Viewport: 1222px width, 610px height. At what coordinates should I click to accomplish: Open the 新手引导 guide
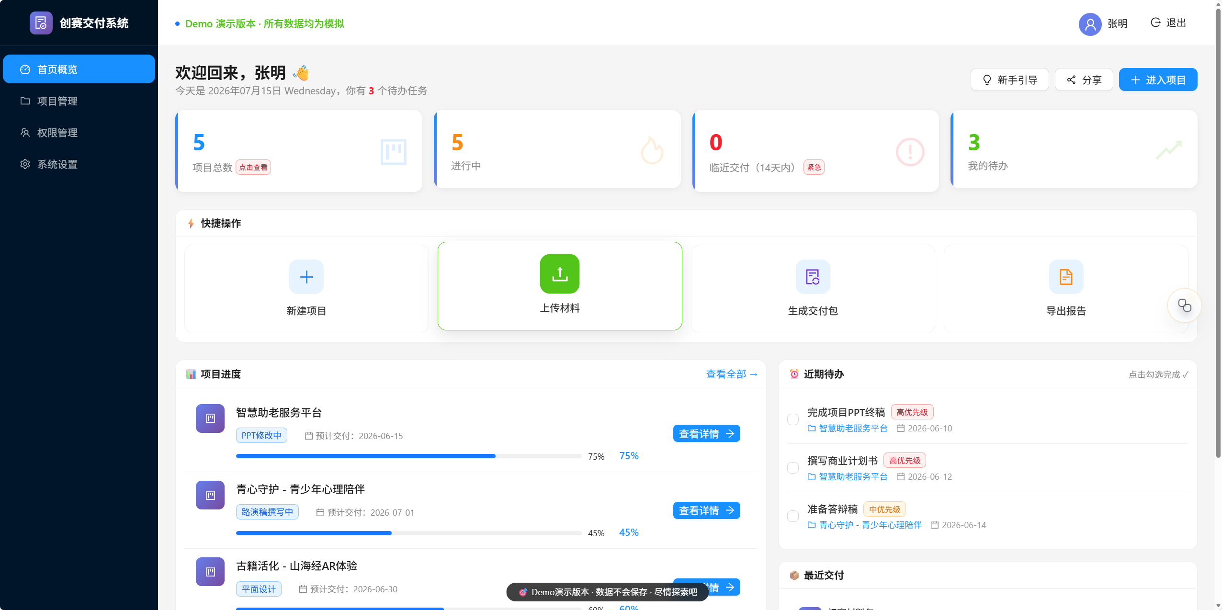click(x=1009, y=79)
